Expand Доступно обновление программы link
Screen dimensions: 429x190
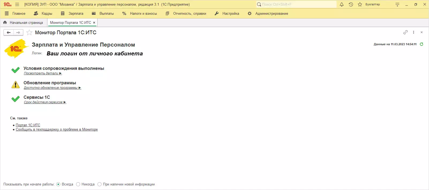tap(52, 88)
